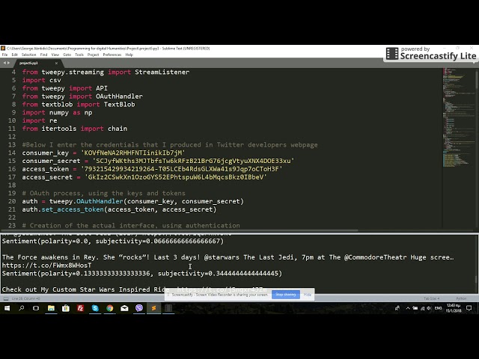Click 'chain' on line 11
The height and width of the screenshot is (359, 479).
pos(118,129)
